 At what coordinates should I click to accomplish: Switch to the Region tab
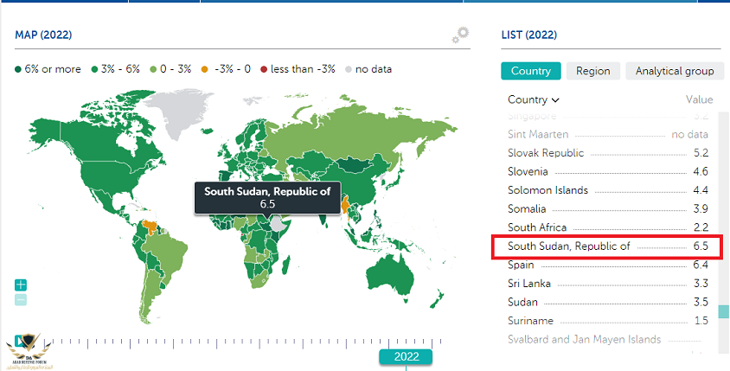pyautogui.click(x=592, y=71)
